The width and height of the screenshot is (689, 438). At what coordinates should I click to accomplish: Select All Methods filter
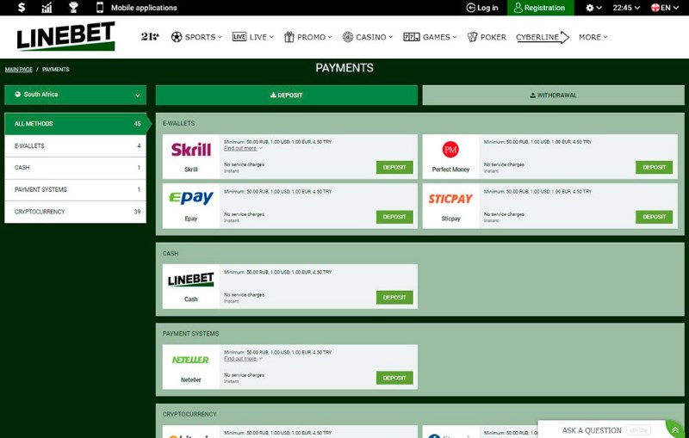(x=75, y=124)
